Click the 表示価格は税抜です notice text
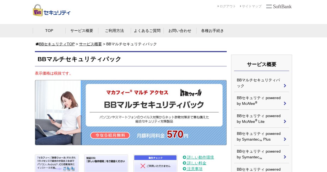This screenshot has width=327, height=172. (x=54, y=73)
